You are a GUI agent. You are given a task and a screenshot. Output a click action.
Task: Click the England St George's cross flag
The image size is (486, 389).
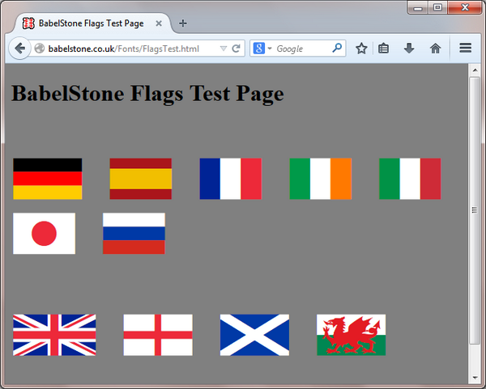(x=158, y=335)
